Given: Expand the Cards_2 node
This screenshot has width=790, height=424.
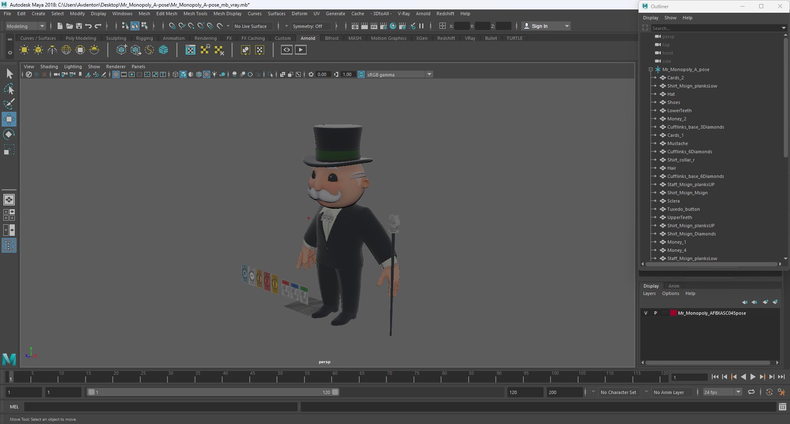Looking at the screenshot, I should coord(655,78).
